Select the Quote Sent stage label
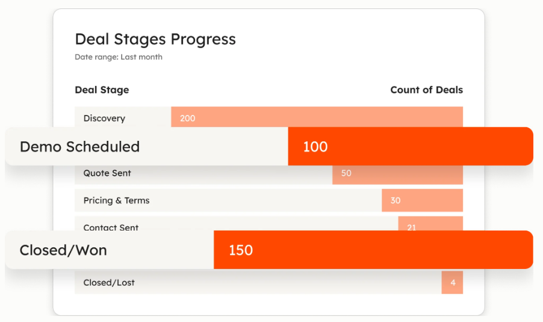Viewport: 543px width, 322px height. 107,173
